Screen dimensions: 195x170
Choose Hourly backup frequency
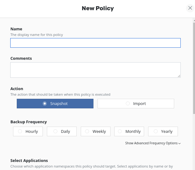(28, 132)
